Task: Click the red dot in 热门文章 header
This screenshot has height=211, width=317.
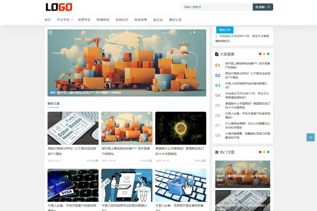Action: (260, 152)
